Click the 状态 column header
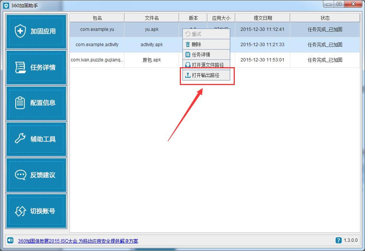Viewport: 365px width, 251px height. click(x=325, y=18)
